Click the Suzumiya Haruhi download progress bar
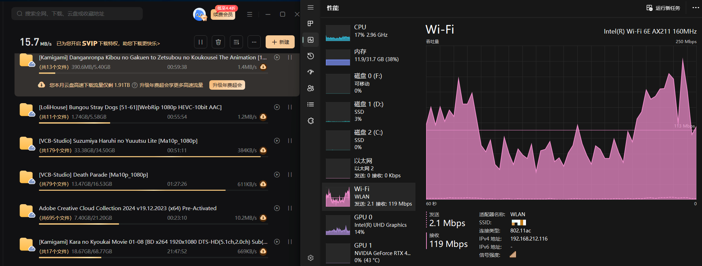This screenshot has height=266, width=702. (153, 156)
